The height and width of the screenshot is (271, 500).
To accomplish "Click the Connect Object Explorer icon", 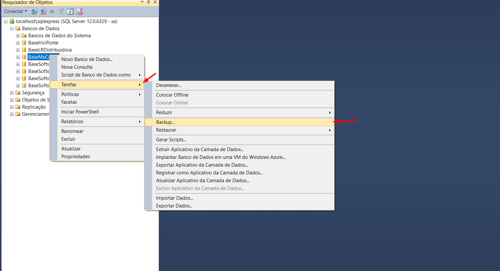I will [33, 12].
